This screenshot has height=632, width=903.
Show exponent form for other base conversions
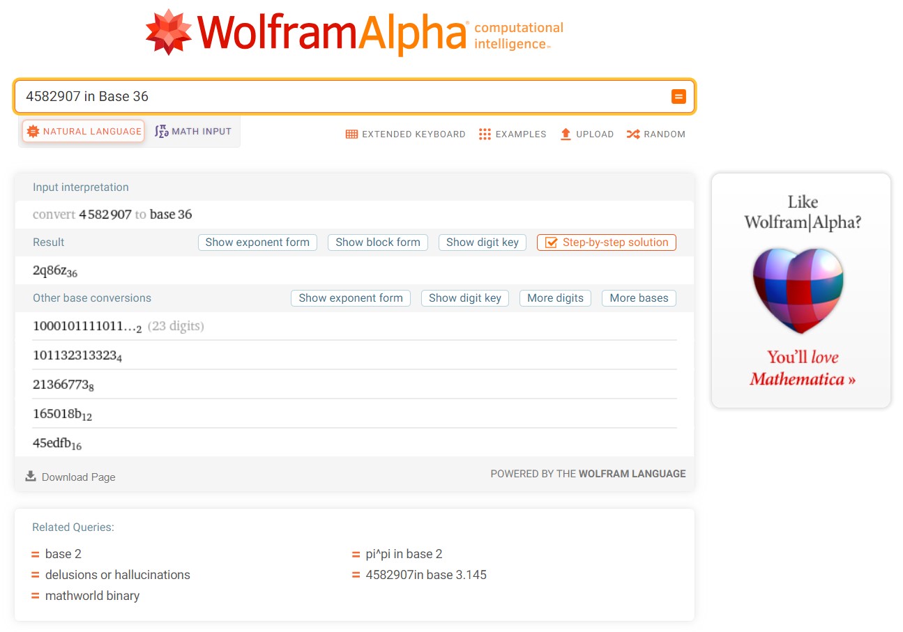[351, 298]
